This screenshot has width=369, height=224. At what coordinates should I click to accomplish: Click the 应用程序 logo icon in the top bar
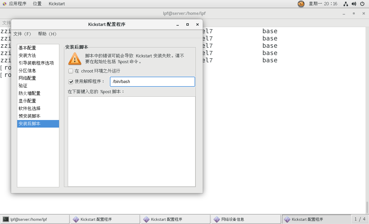[x=4, y=4]
